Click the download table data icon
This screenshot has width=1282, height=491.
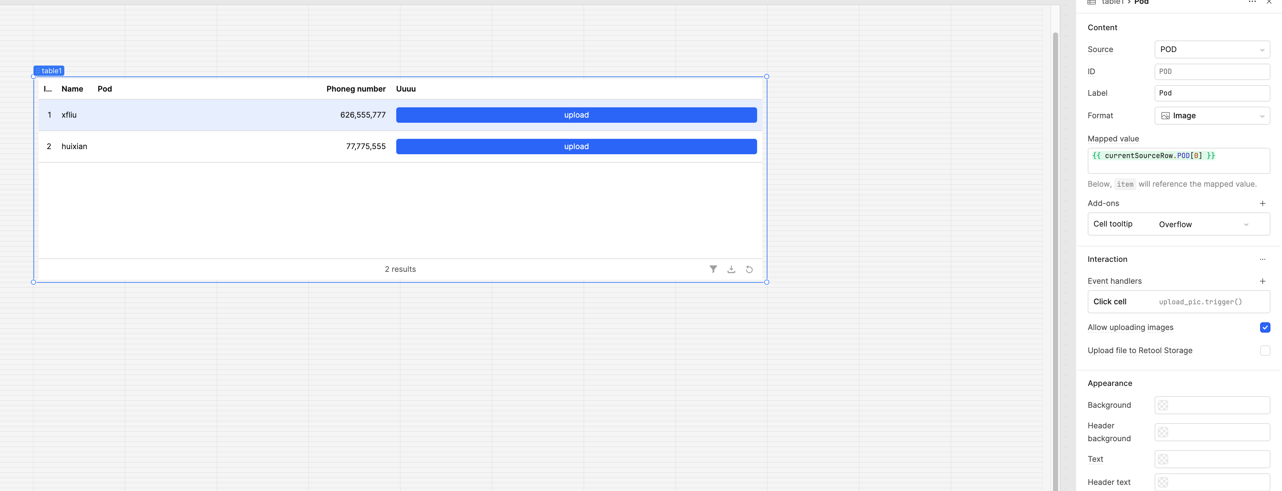click(x=731, y=269)
